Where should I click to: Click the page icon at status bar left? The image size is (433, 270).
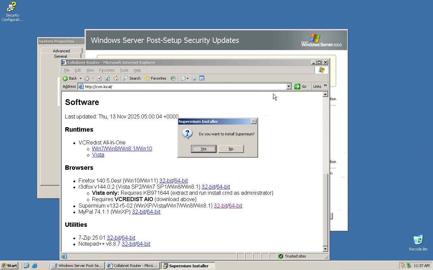(64, 256)
